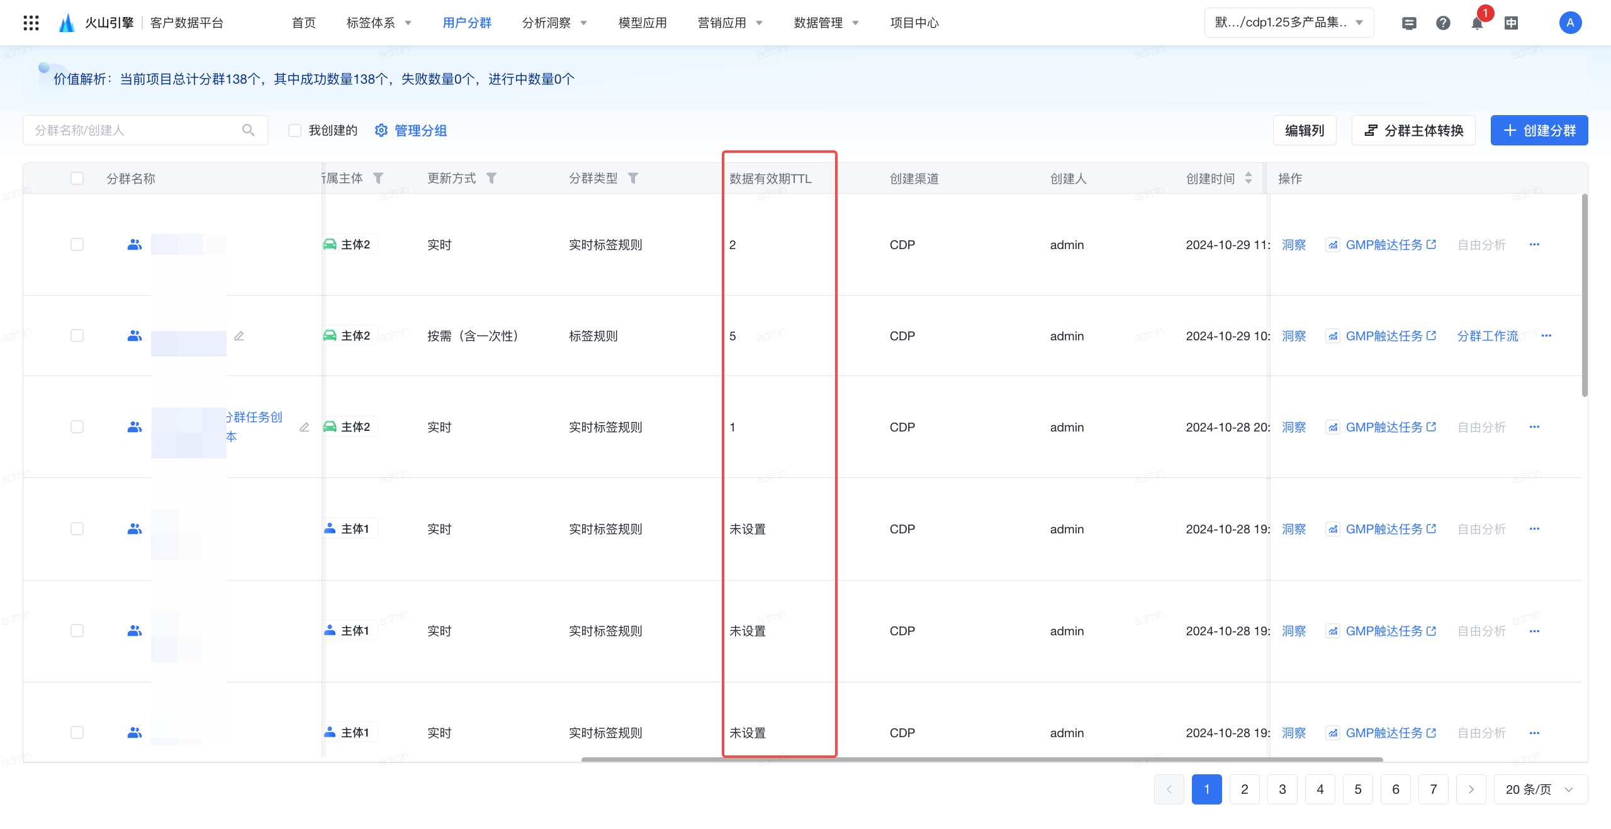The width and height of the screenshot is (1611, 829).
Task: Click the horizontal table scrollbar
Action: [x=982, y=759]
